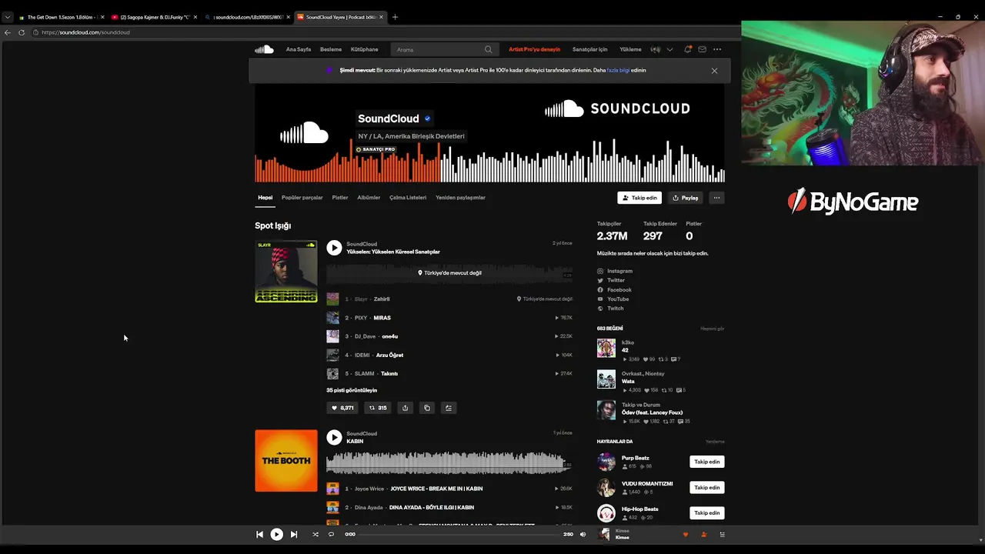
Task: Click the Paylaş button
Action: [x=685, y=198]
